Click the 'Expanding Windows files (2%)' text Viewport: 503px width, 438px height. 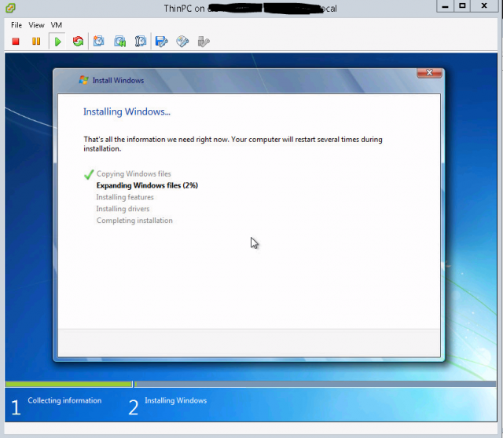(147, 185)
